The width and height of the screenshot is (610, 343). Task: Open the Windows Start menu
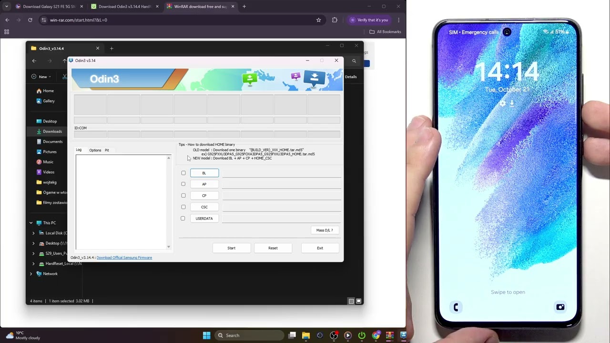point(206,335)
